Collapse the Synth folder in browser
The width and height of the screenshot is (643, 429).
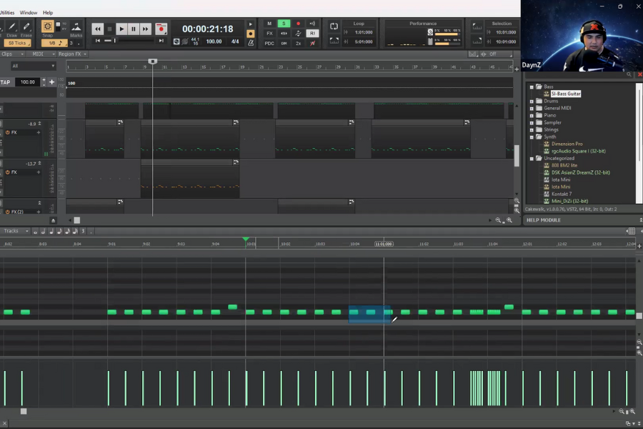pos(532,137)
